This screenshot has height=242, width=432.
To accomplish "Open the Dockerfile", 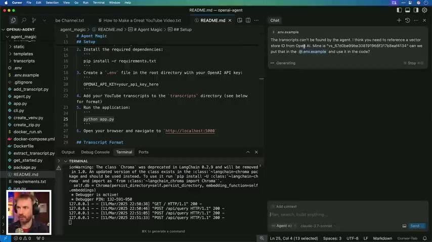I will pyautogui.click(x=23, y=146).
